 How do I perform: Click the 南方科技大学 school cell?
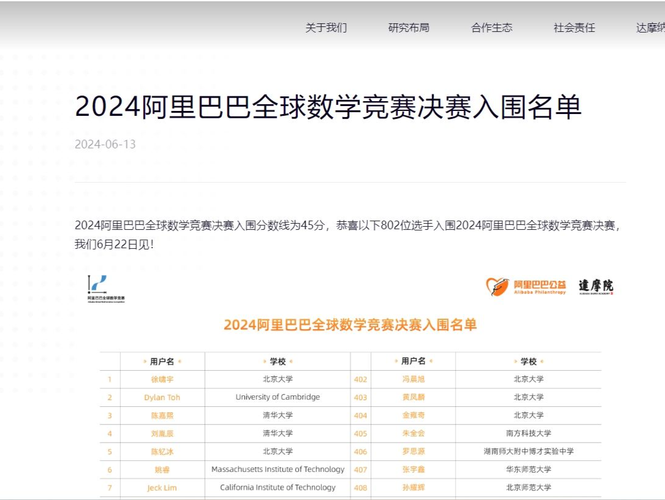[x=528, y=433]
